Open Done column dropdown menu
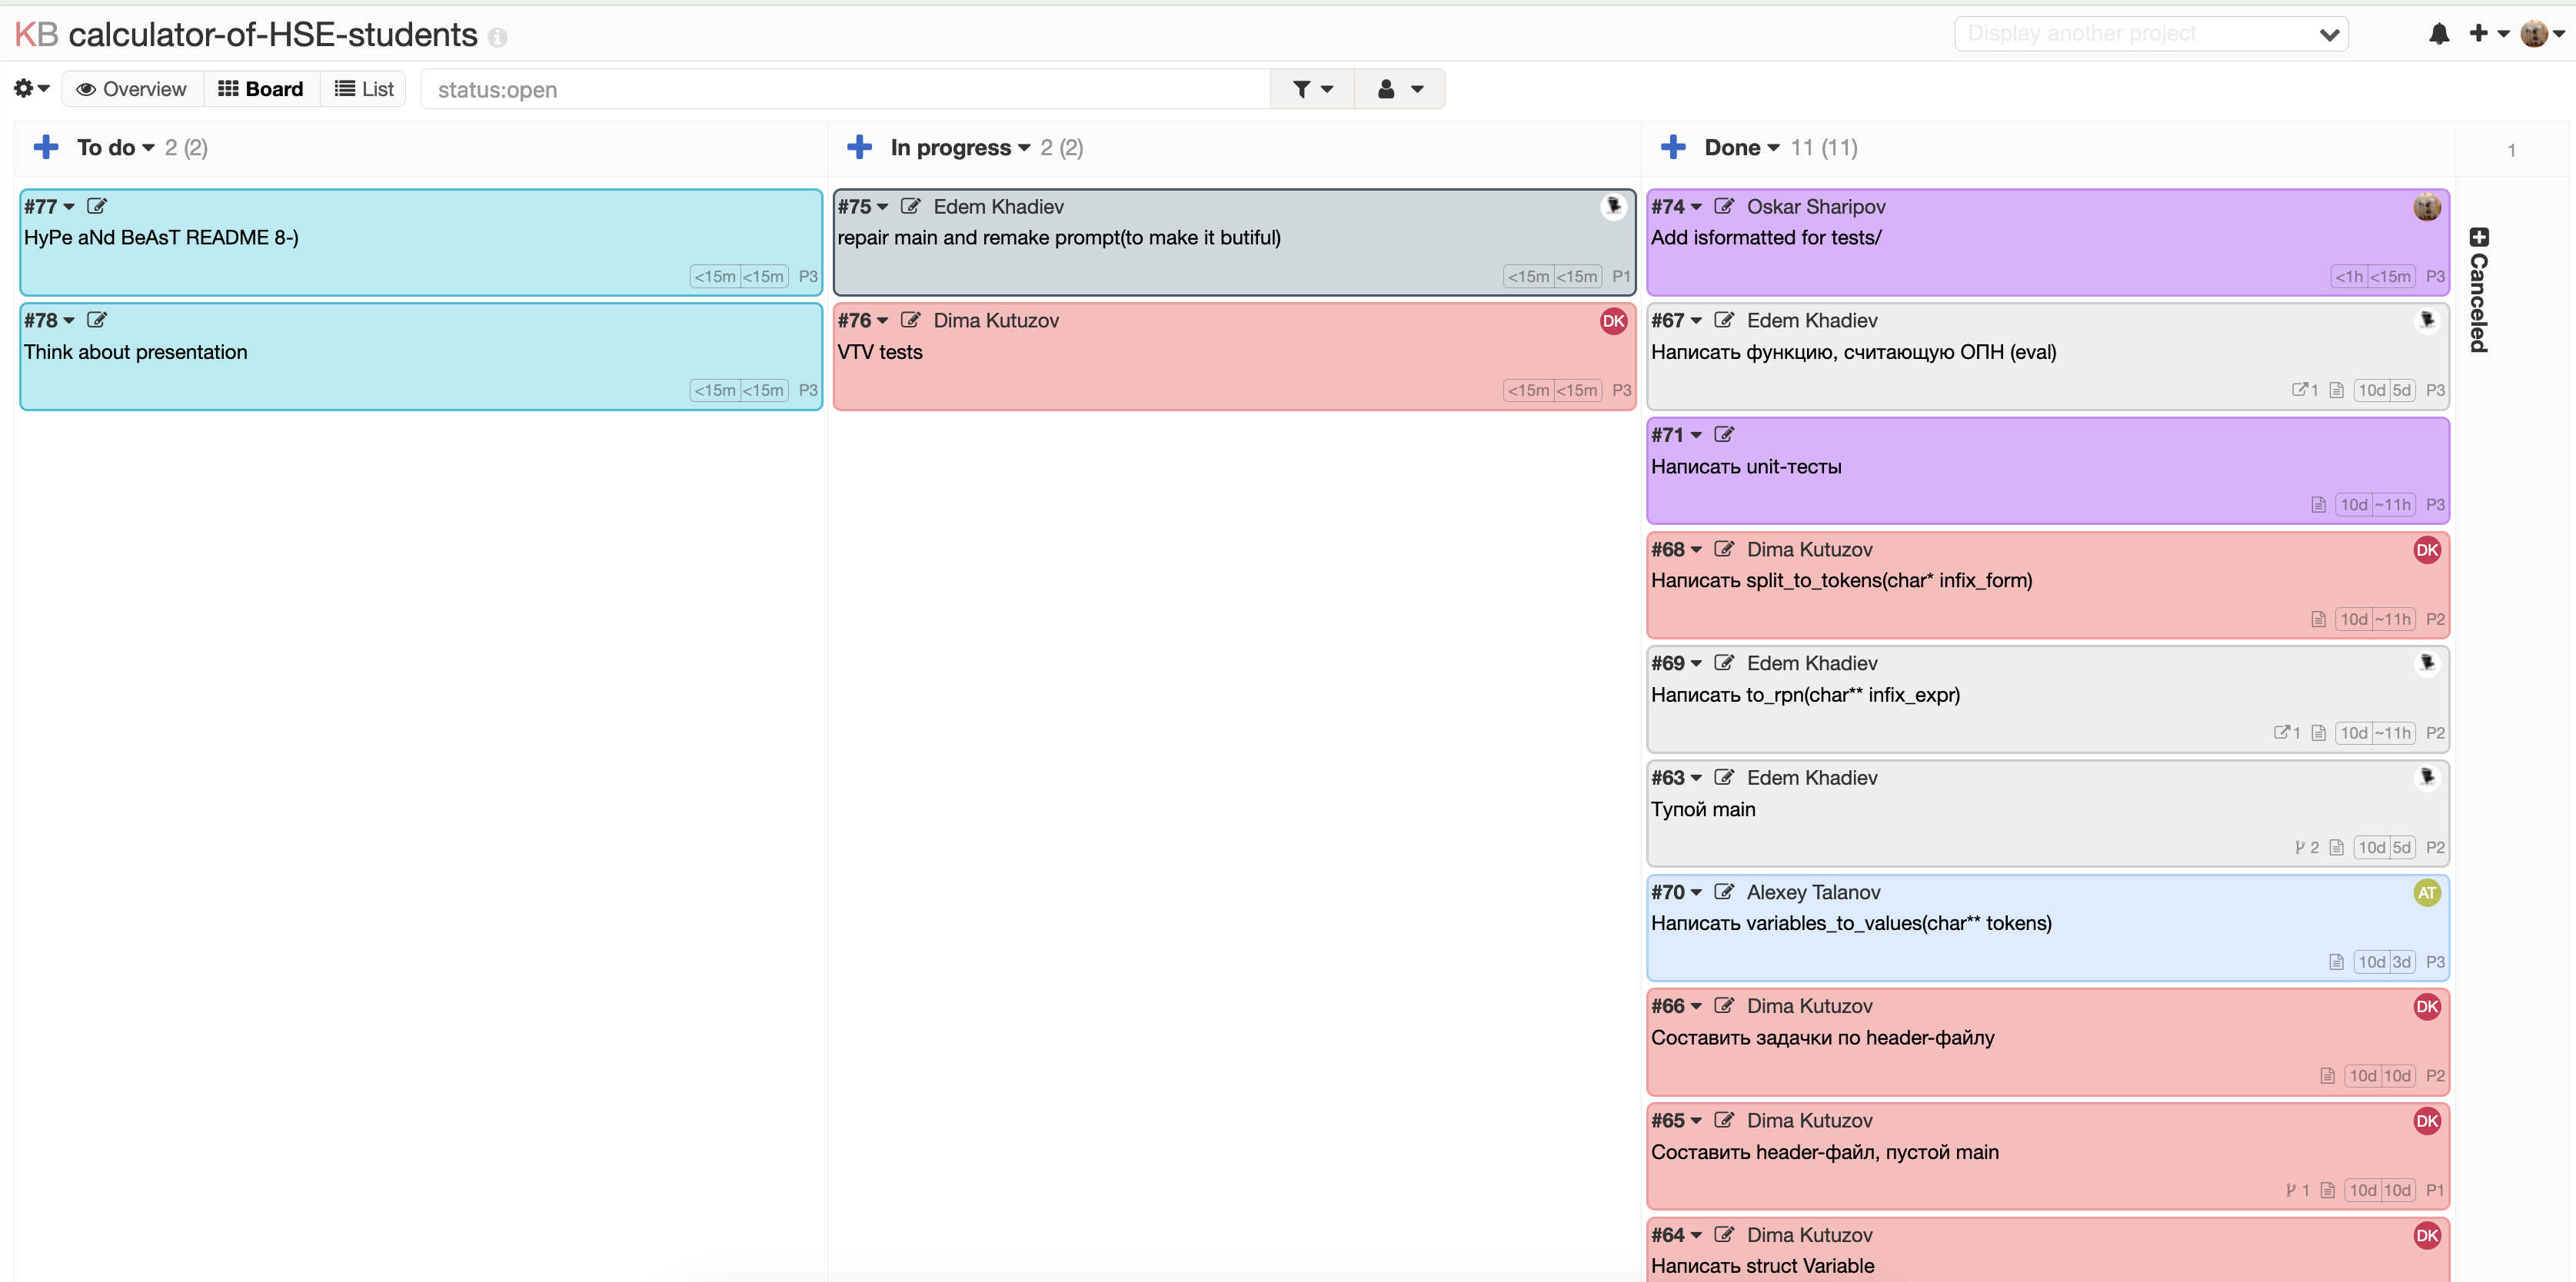Image resolution: width=2576 pixels, height=1282 pixels. (1742, 148)
